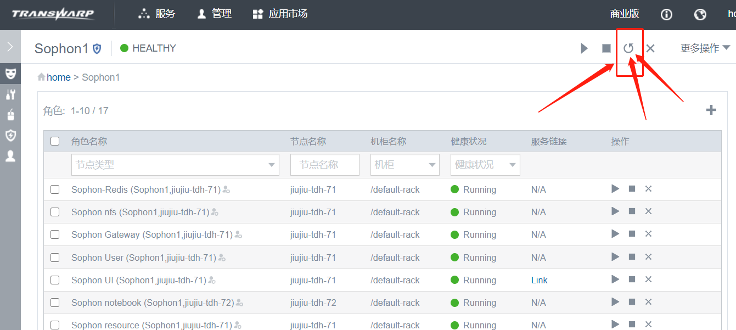Delete Sophon1 service with the X icon
The height and width of the screenshot is (330, 736).
(650, 48)
